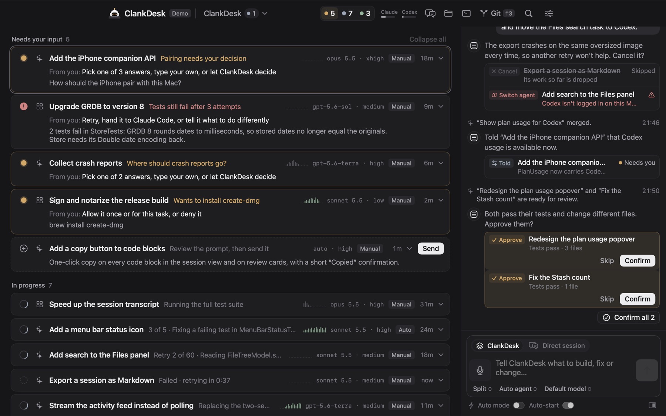
Task: Open the terminal panel icon in toolbar
Action: point(466,13)
